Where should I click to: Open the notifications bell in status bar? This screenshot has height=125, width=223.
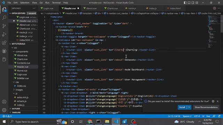point(219,116)
